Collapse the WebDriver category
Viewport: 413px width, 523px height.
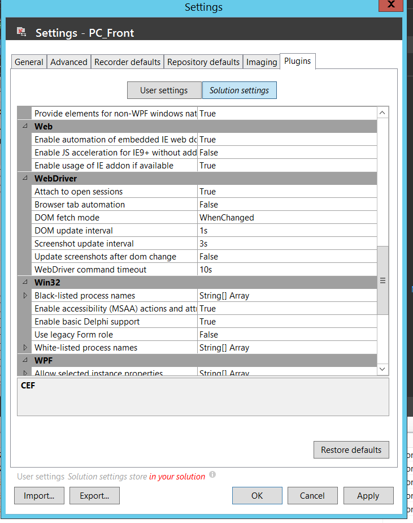[x=25, y=179]
